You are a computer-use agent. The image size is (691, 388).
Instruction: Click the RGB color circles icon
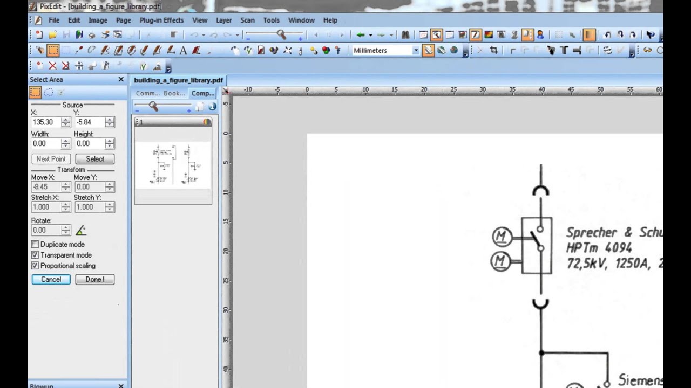[x=326, y=51]
